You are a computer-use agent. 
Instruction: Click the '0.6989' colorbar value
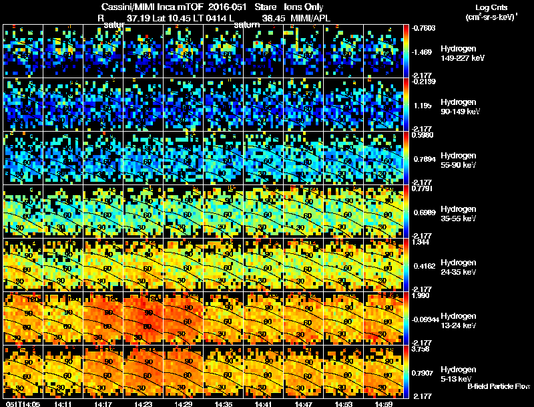pyautogui.click(x=425, y=213)
